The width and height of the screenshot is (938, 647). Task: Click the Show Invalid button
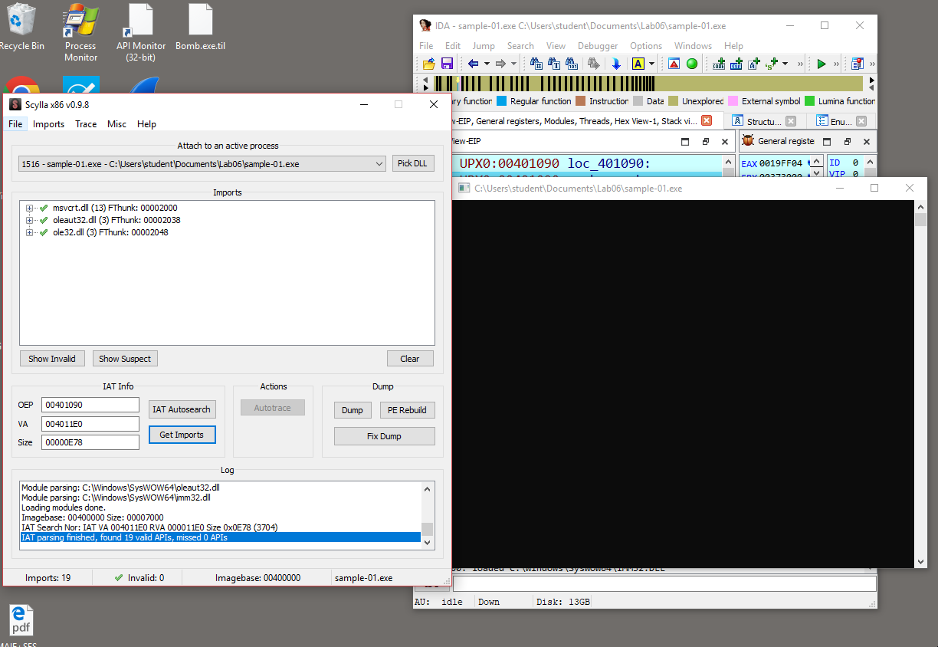coord(52,358)
